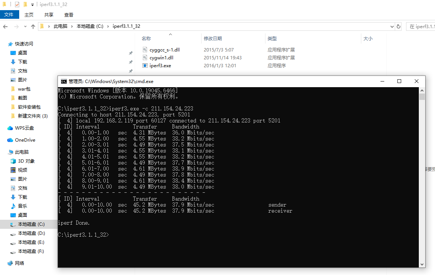Viewport: 435px width, 275px height.
Task: Click the cmd window scroll-down arrow
Action: point(422,264)
